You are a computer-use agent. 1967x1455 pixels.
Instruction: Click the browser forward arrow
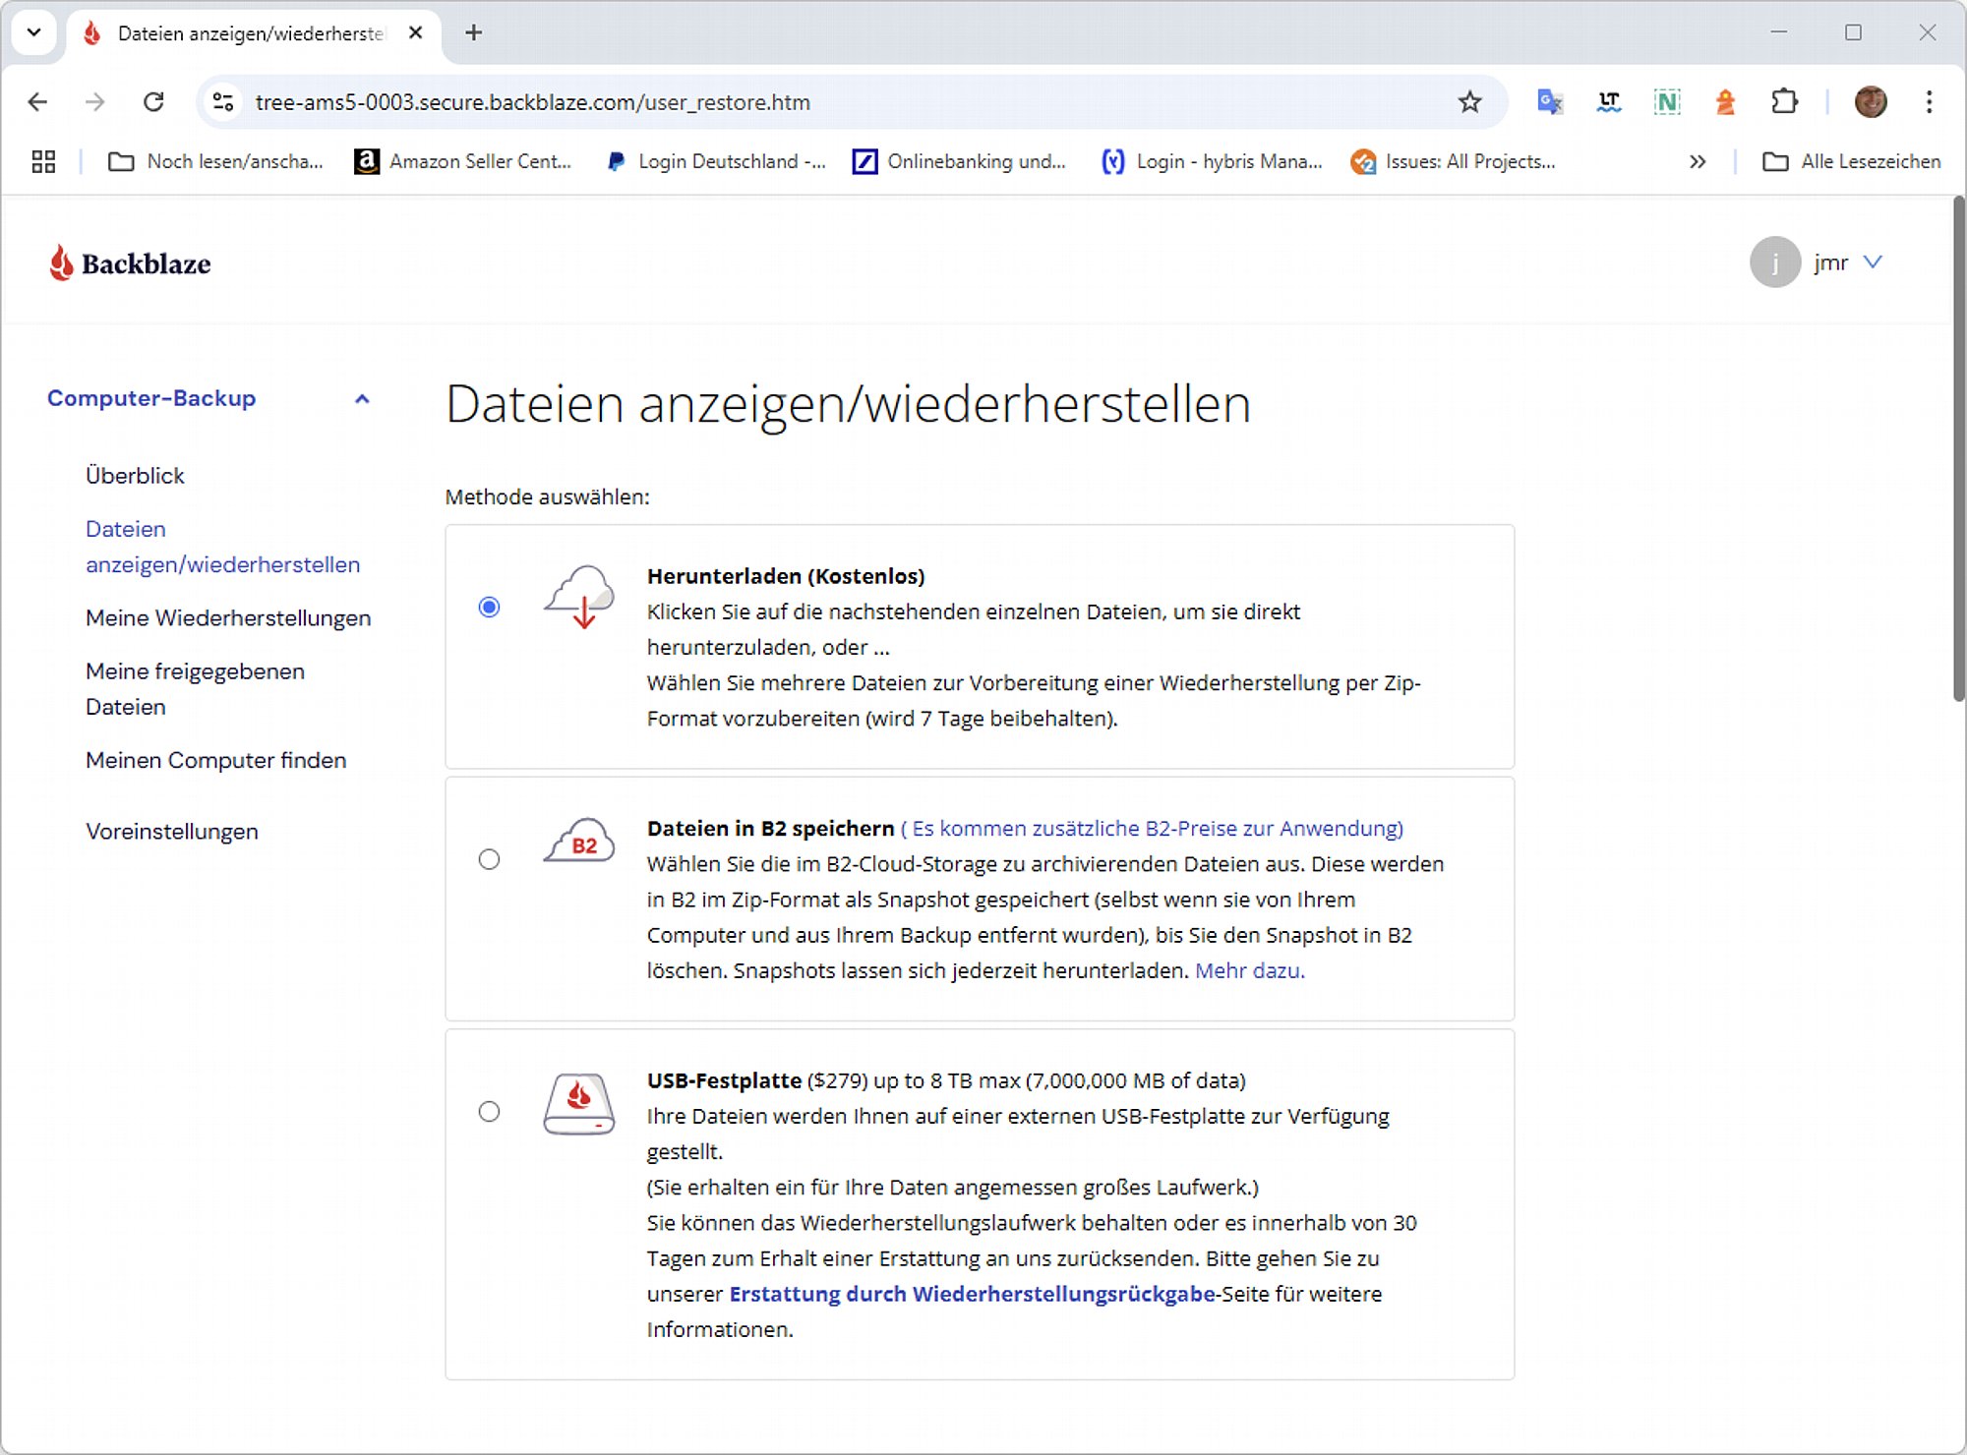[94, 102]
